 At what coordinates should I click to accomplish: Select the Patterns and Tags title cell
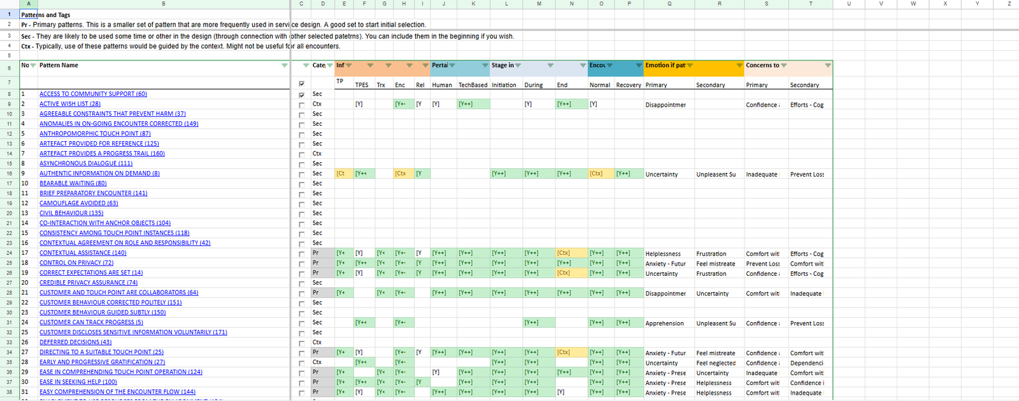[46, 15]
